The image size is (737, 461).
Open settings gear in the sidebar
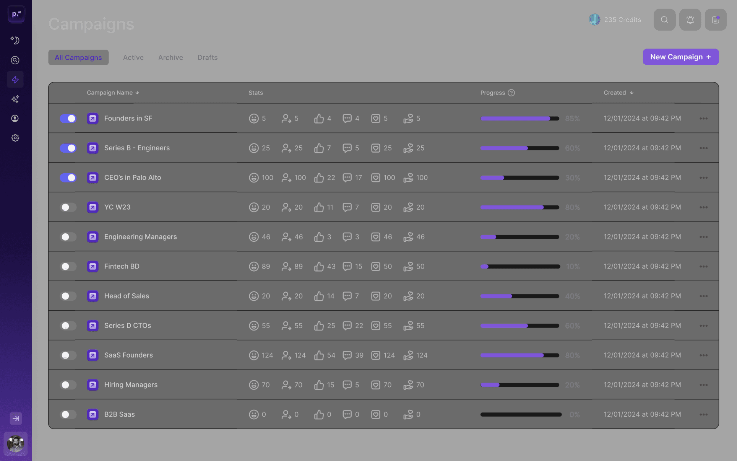[15, 138]
